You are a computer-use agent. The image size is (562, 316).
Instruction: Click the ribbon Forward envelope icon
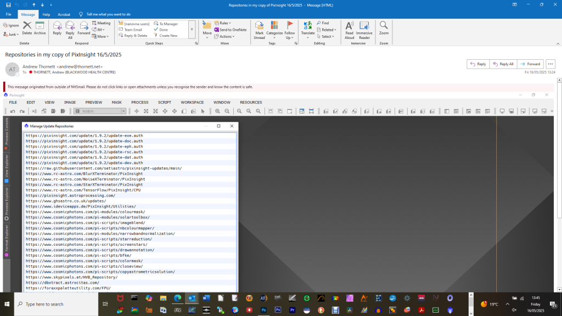pyautogui.click(x=84, y=28)
